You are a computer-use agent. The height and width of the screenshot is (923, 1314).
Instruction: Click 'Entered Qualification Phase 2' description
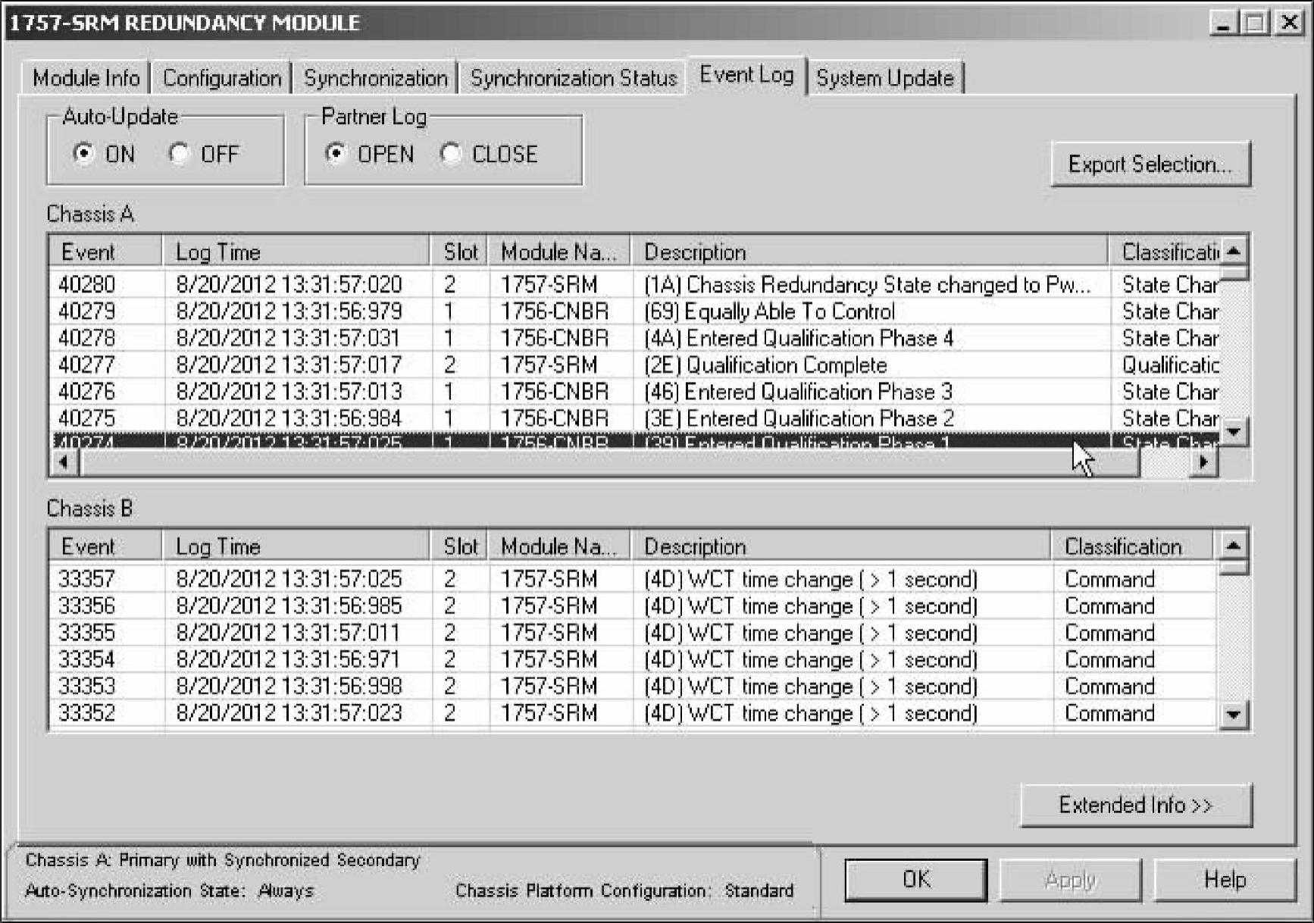point(799,418)
